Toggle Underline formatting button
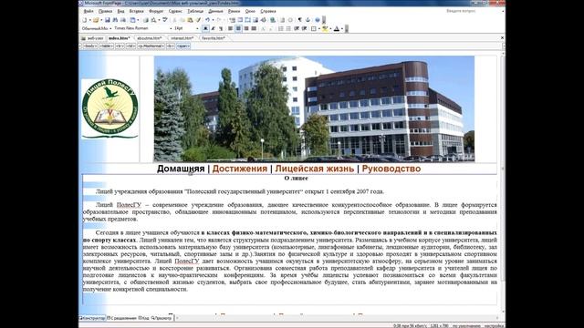The width and height of the screenshot is (584, 328). tap(221, 28)
